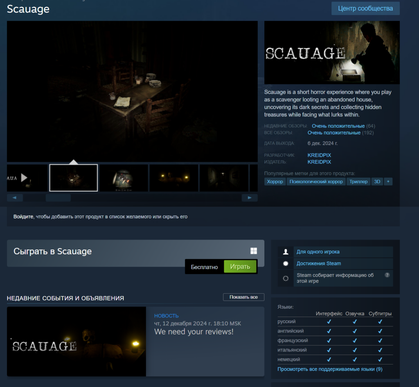Click the green Играть play button
The height and width of the screenshot is (387, 419).
coord(240,267)
